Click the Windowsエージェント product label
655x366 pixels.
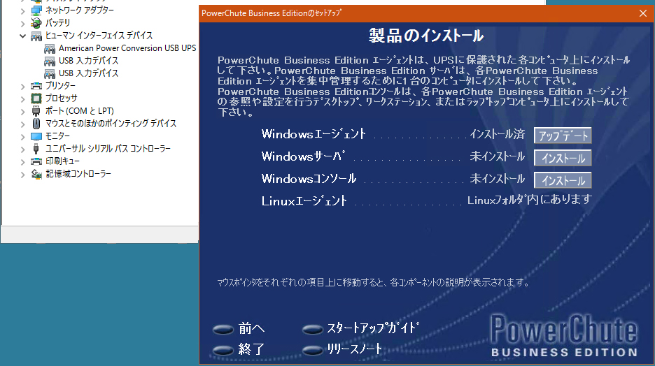[x=314, y=134]
